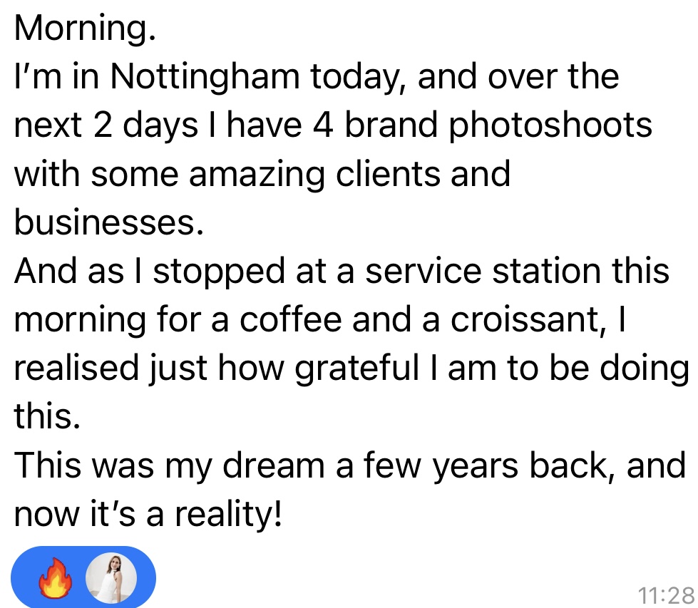This screenshot has height=608, width=698.
Task: Click the word "Morning." in the message
Action: tap(85, 29)
